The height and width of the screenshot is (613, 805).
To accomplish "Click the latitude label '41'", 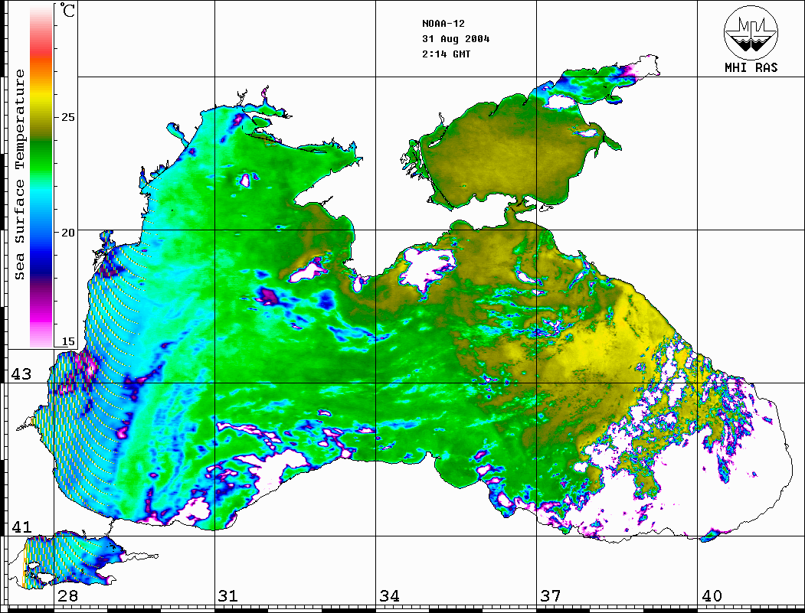I will click(x=21, y=527).
